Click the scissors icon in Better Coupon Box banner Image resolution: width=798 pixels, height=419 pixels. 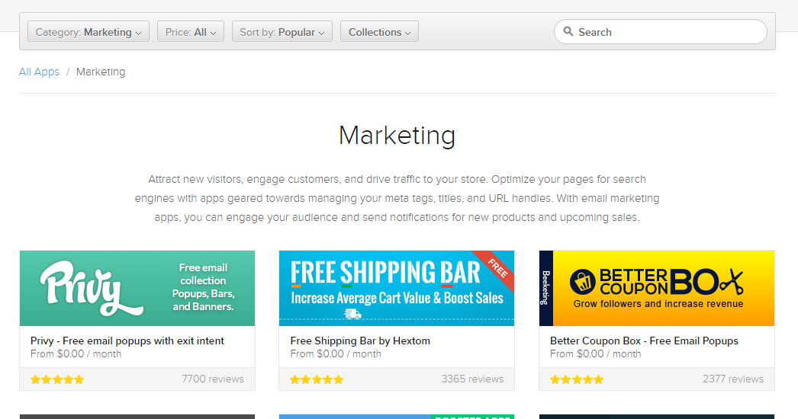732,281
